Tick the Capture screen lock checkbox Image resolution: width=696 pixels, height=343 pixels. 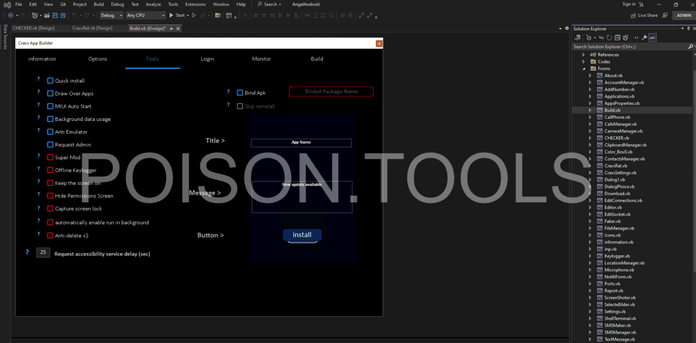[x=50, y=209]
